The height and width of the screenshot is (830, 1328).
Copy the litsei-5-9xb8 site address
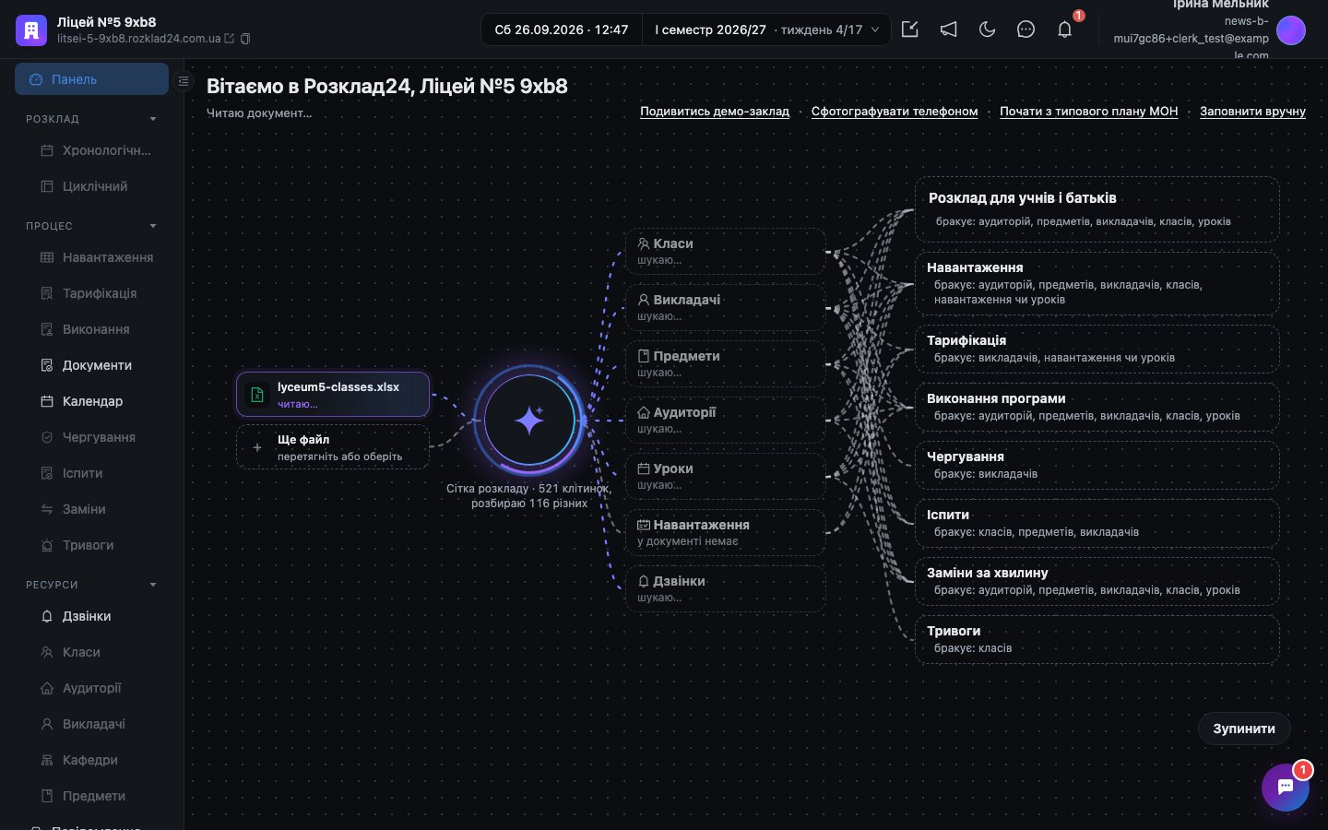point(245,39)
